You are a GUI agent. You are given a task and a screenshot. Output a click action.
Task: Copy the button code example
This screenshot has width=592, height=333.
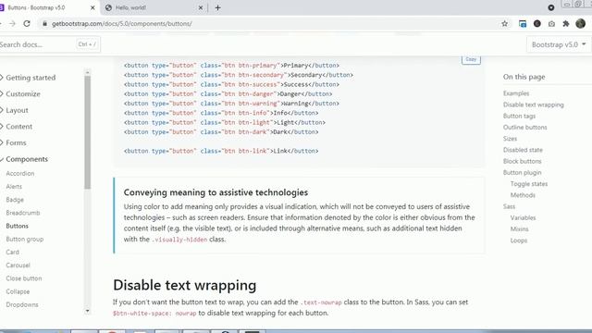[x=471, y=59]
